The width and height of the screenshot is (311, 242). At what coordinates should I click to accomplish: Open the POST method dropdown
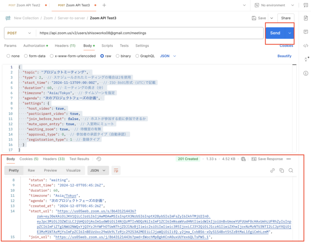pos(19,33)
